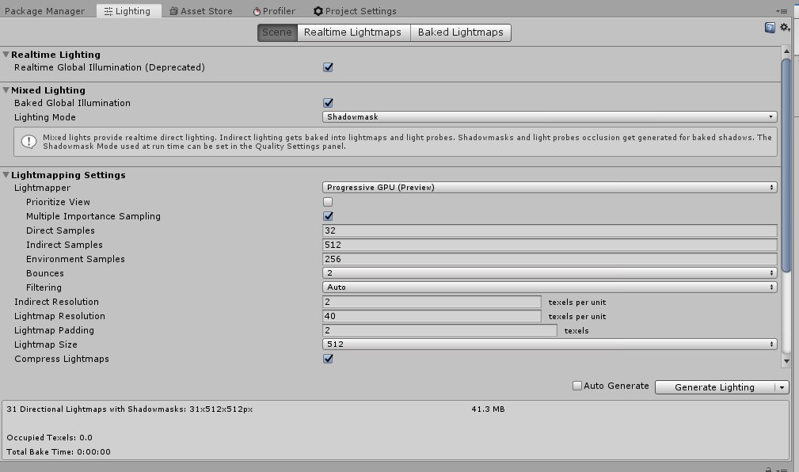Click the Lighting Mode label
This screenshot has height=472, width=799.
[x=45, y=117]
